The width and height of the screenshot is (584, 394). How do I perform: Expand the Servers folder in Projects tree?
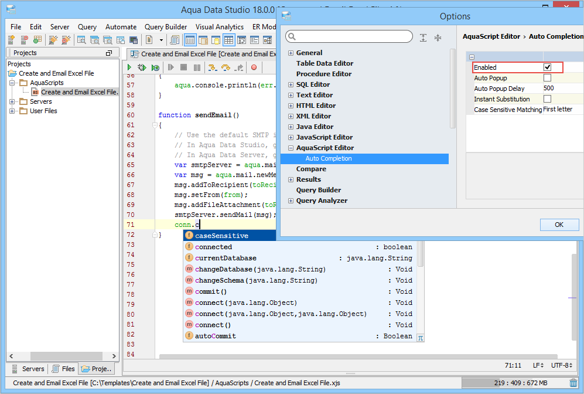tap(13, 101)
